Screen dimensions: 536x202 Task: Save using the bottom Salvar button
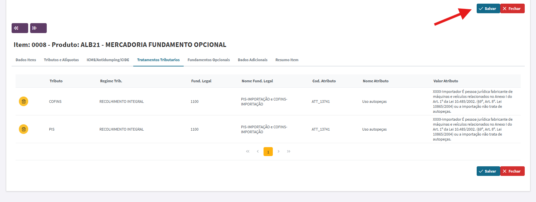coord(488,171)
